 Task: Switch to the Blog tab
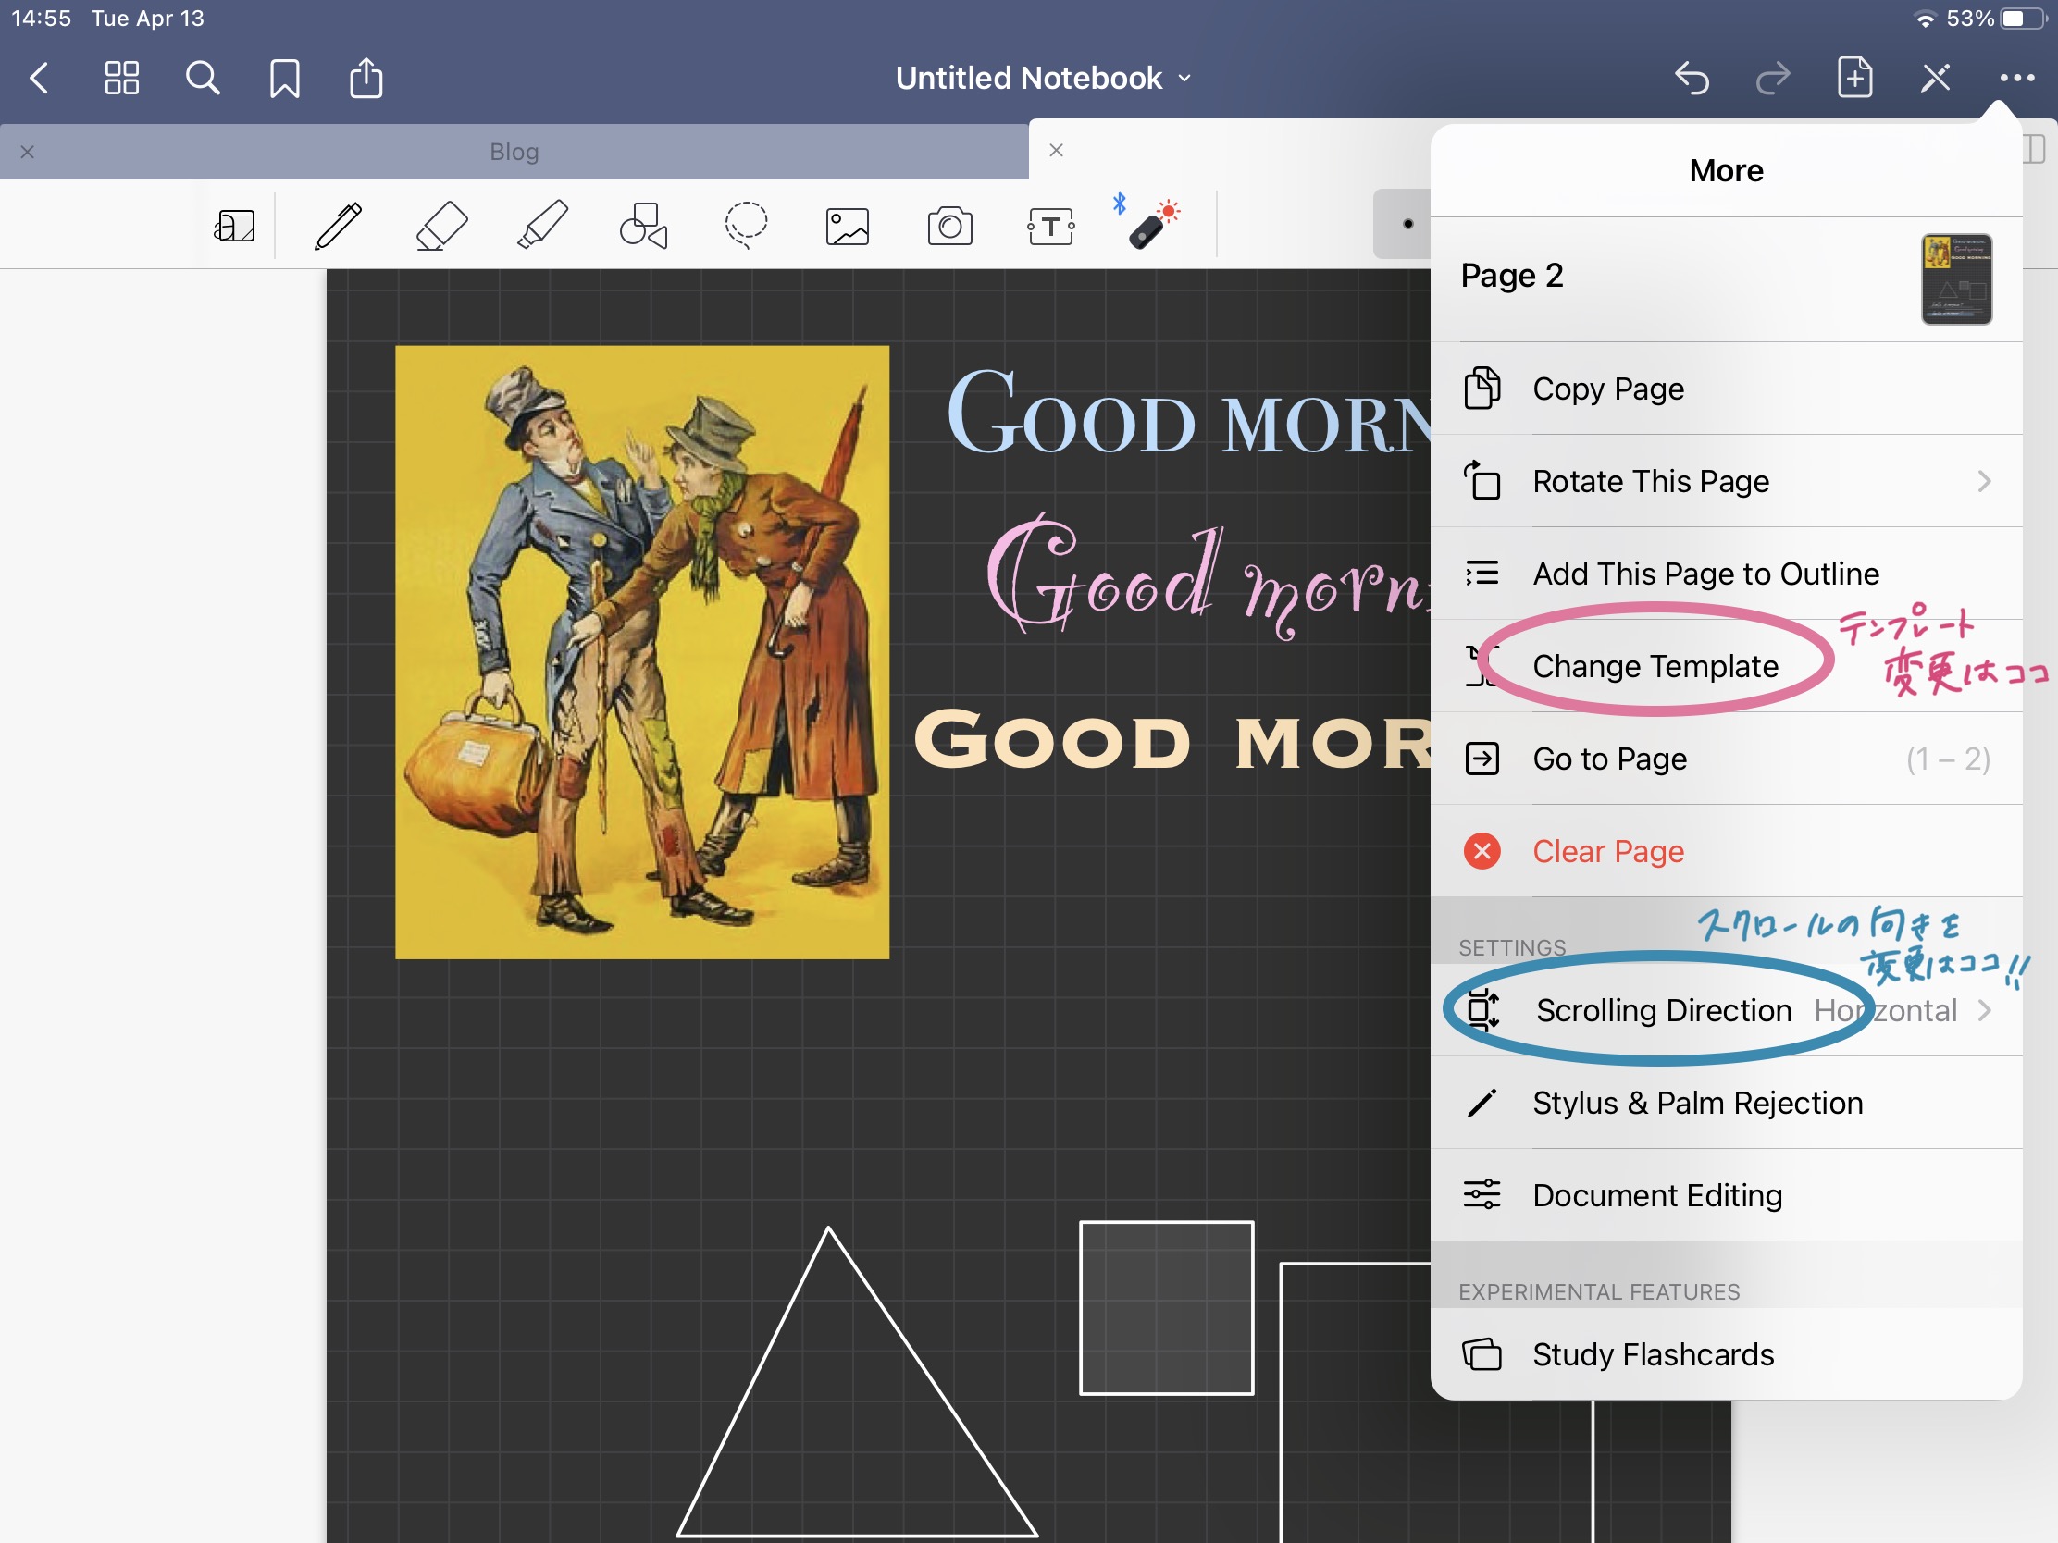click(514, 152)
